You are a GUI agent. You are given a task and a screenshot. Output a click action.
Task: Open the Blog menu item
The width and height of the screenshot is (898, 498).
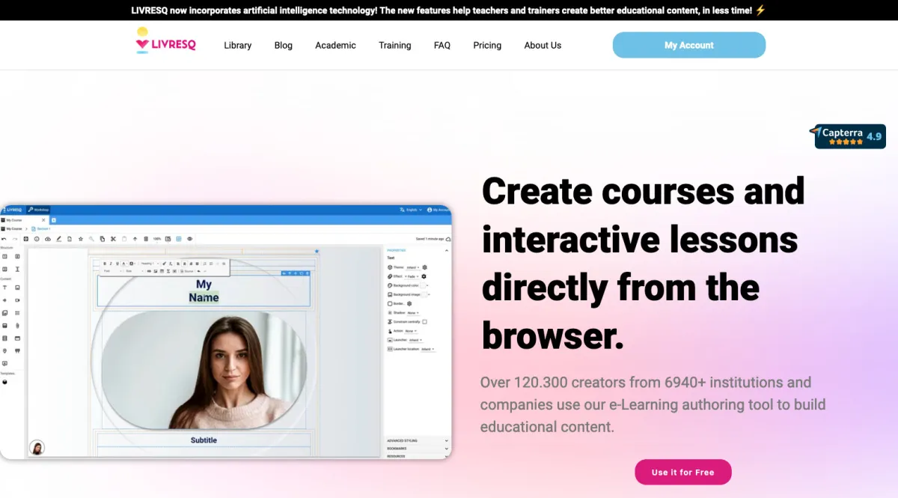(x=284, y=46)
